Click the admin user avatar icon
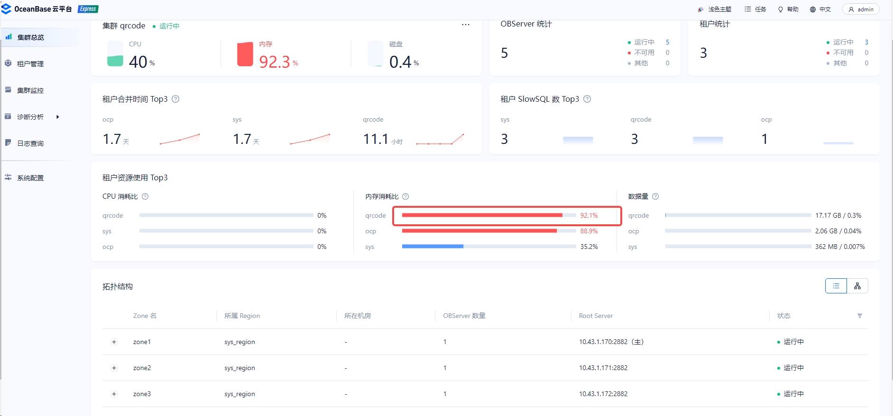The image size is (893, 416). coord(851,9)
